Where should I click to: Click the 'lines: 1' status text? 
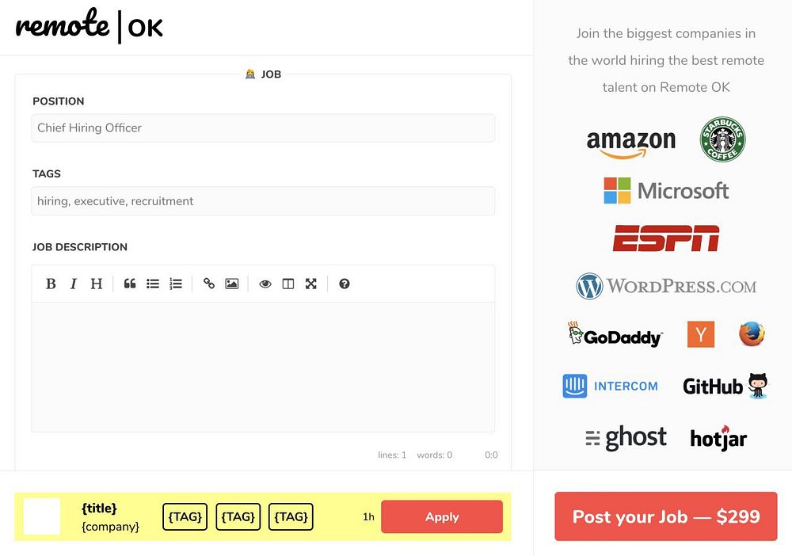tap(392, 455)
